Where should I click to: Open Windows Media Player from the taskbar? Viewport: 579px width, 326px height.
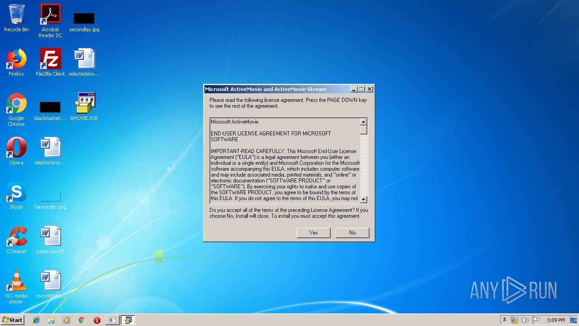66,320
